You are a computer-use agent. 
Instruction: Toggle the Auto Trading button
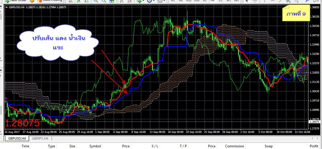[x=50, y=1]
